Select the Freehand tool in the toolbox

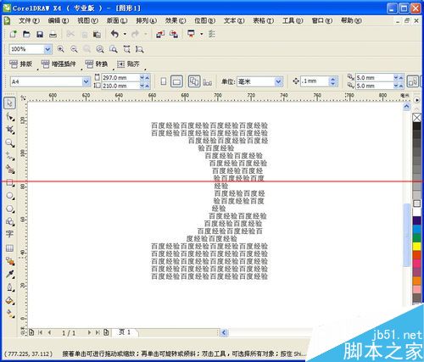click(10, 156)
